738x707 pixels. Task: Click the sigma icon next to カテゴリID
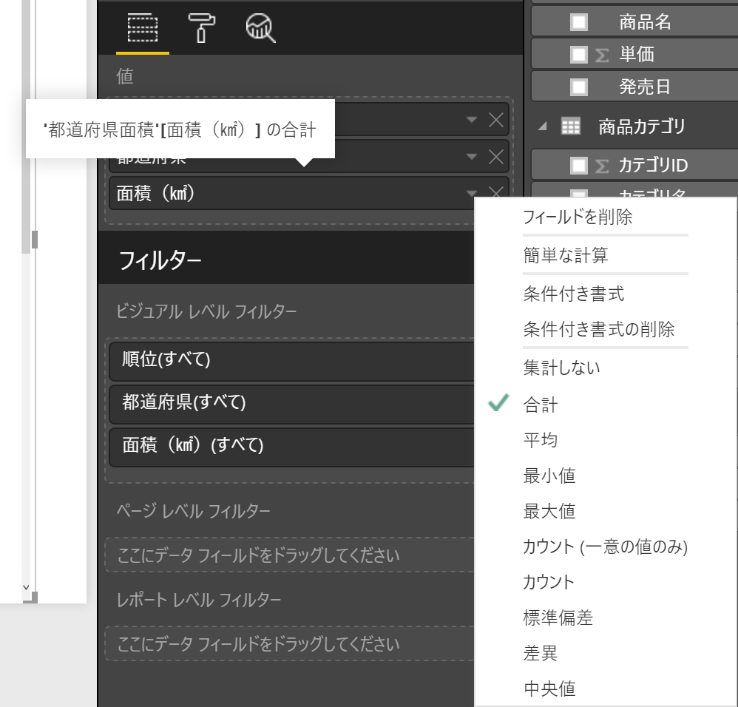pyautogui.click(x=602, y=166)
